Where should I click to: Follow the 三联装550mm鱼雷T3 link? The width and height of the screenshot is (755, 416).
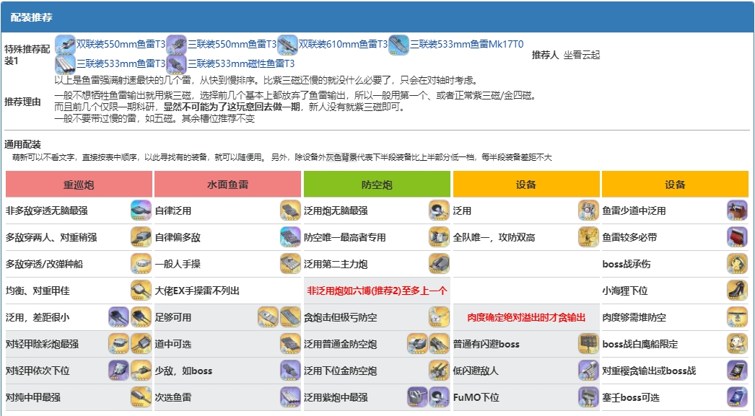pyautogui.click(x=232, y=44)
